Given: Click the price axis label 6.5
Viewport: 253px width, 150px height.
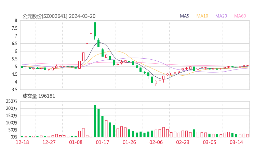Looking at the screenshot, I should click(x=14, y=44).
